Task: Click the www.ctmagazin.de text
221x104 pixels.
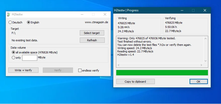Action: 96,22
